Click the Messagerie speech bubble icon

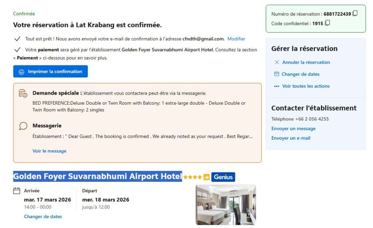[x=23, y=126]
